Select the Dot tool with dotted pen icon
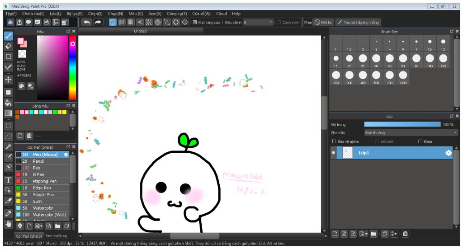Image resolution: width=463 pixels, height=249 pixels. 8,67
